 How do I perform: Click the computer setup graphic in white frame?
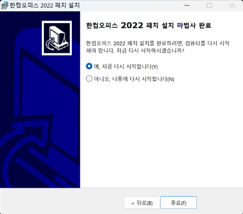tap(57, 38)
